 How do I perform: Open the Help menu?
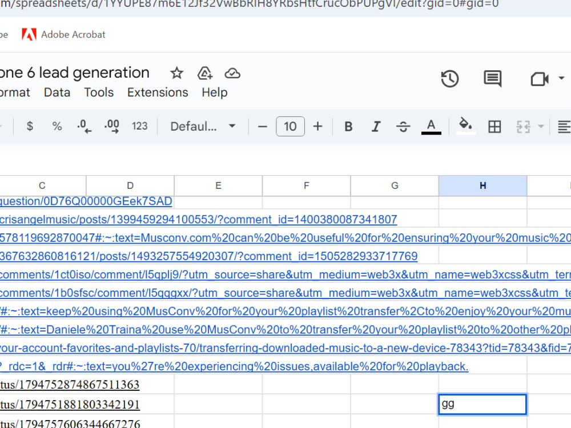pyautogui.click(x=215, y=92)
